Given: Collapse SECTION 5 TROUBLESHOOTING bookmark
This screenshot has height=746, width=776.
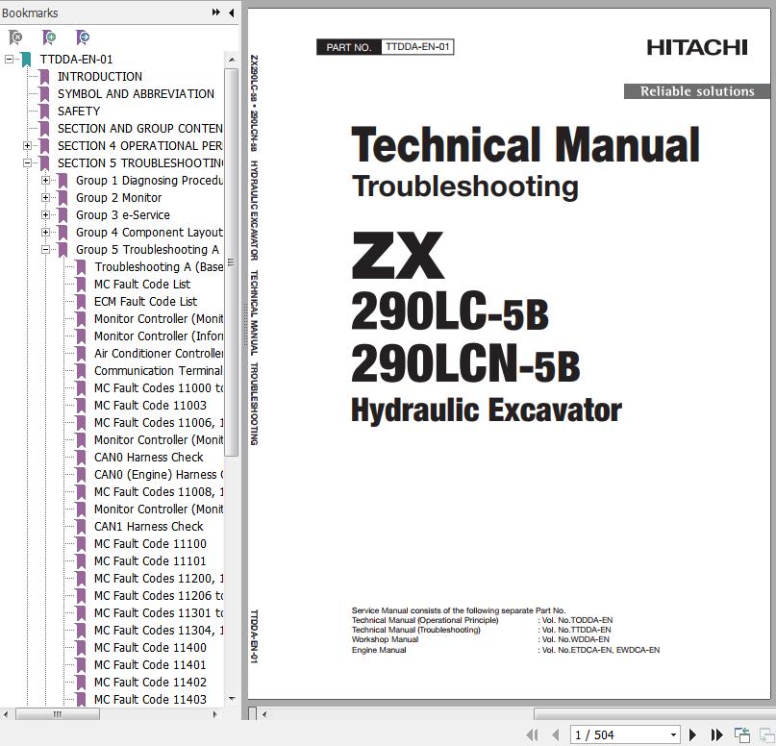Looking at the screenshot, I should (27, 163).
